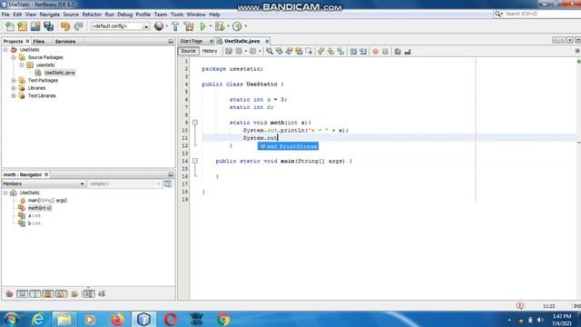Click the New File toolbar icon
Image resolution: width=581 pixels, height=327 pixels.
[x=10, y=26]
